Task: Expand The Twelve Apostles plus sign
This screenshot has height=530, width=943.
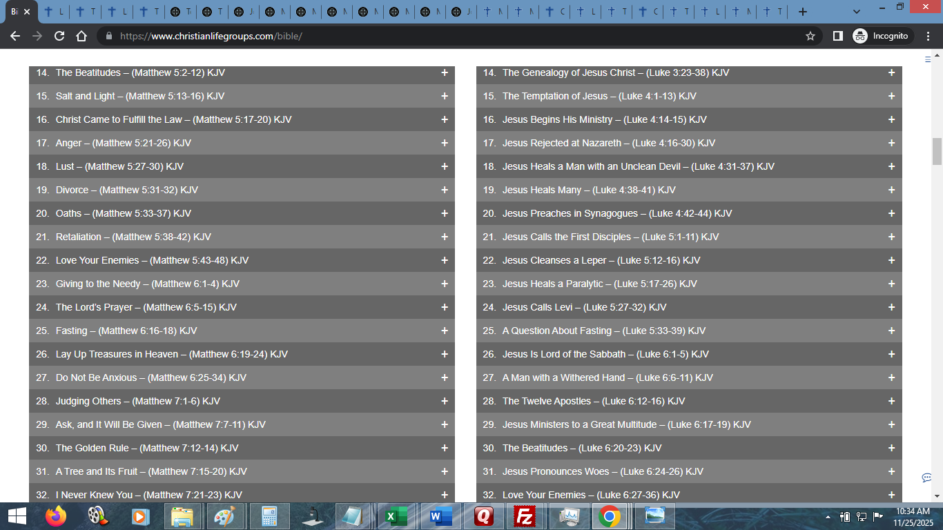Action: click(891, 401)
